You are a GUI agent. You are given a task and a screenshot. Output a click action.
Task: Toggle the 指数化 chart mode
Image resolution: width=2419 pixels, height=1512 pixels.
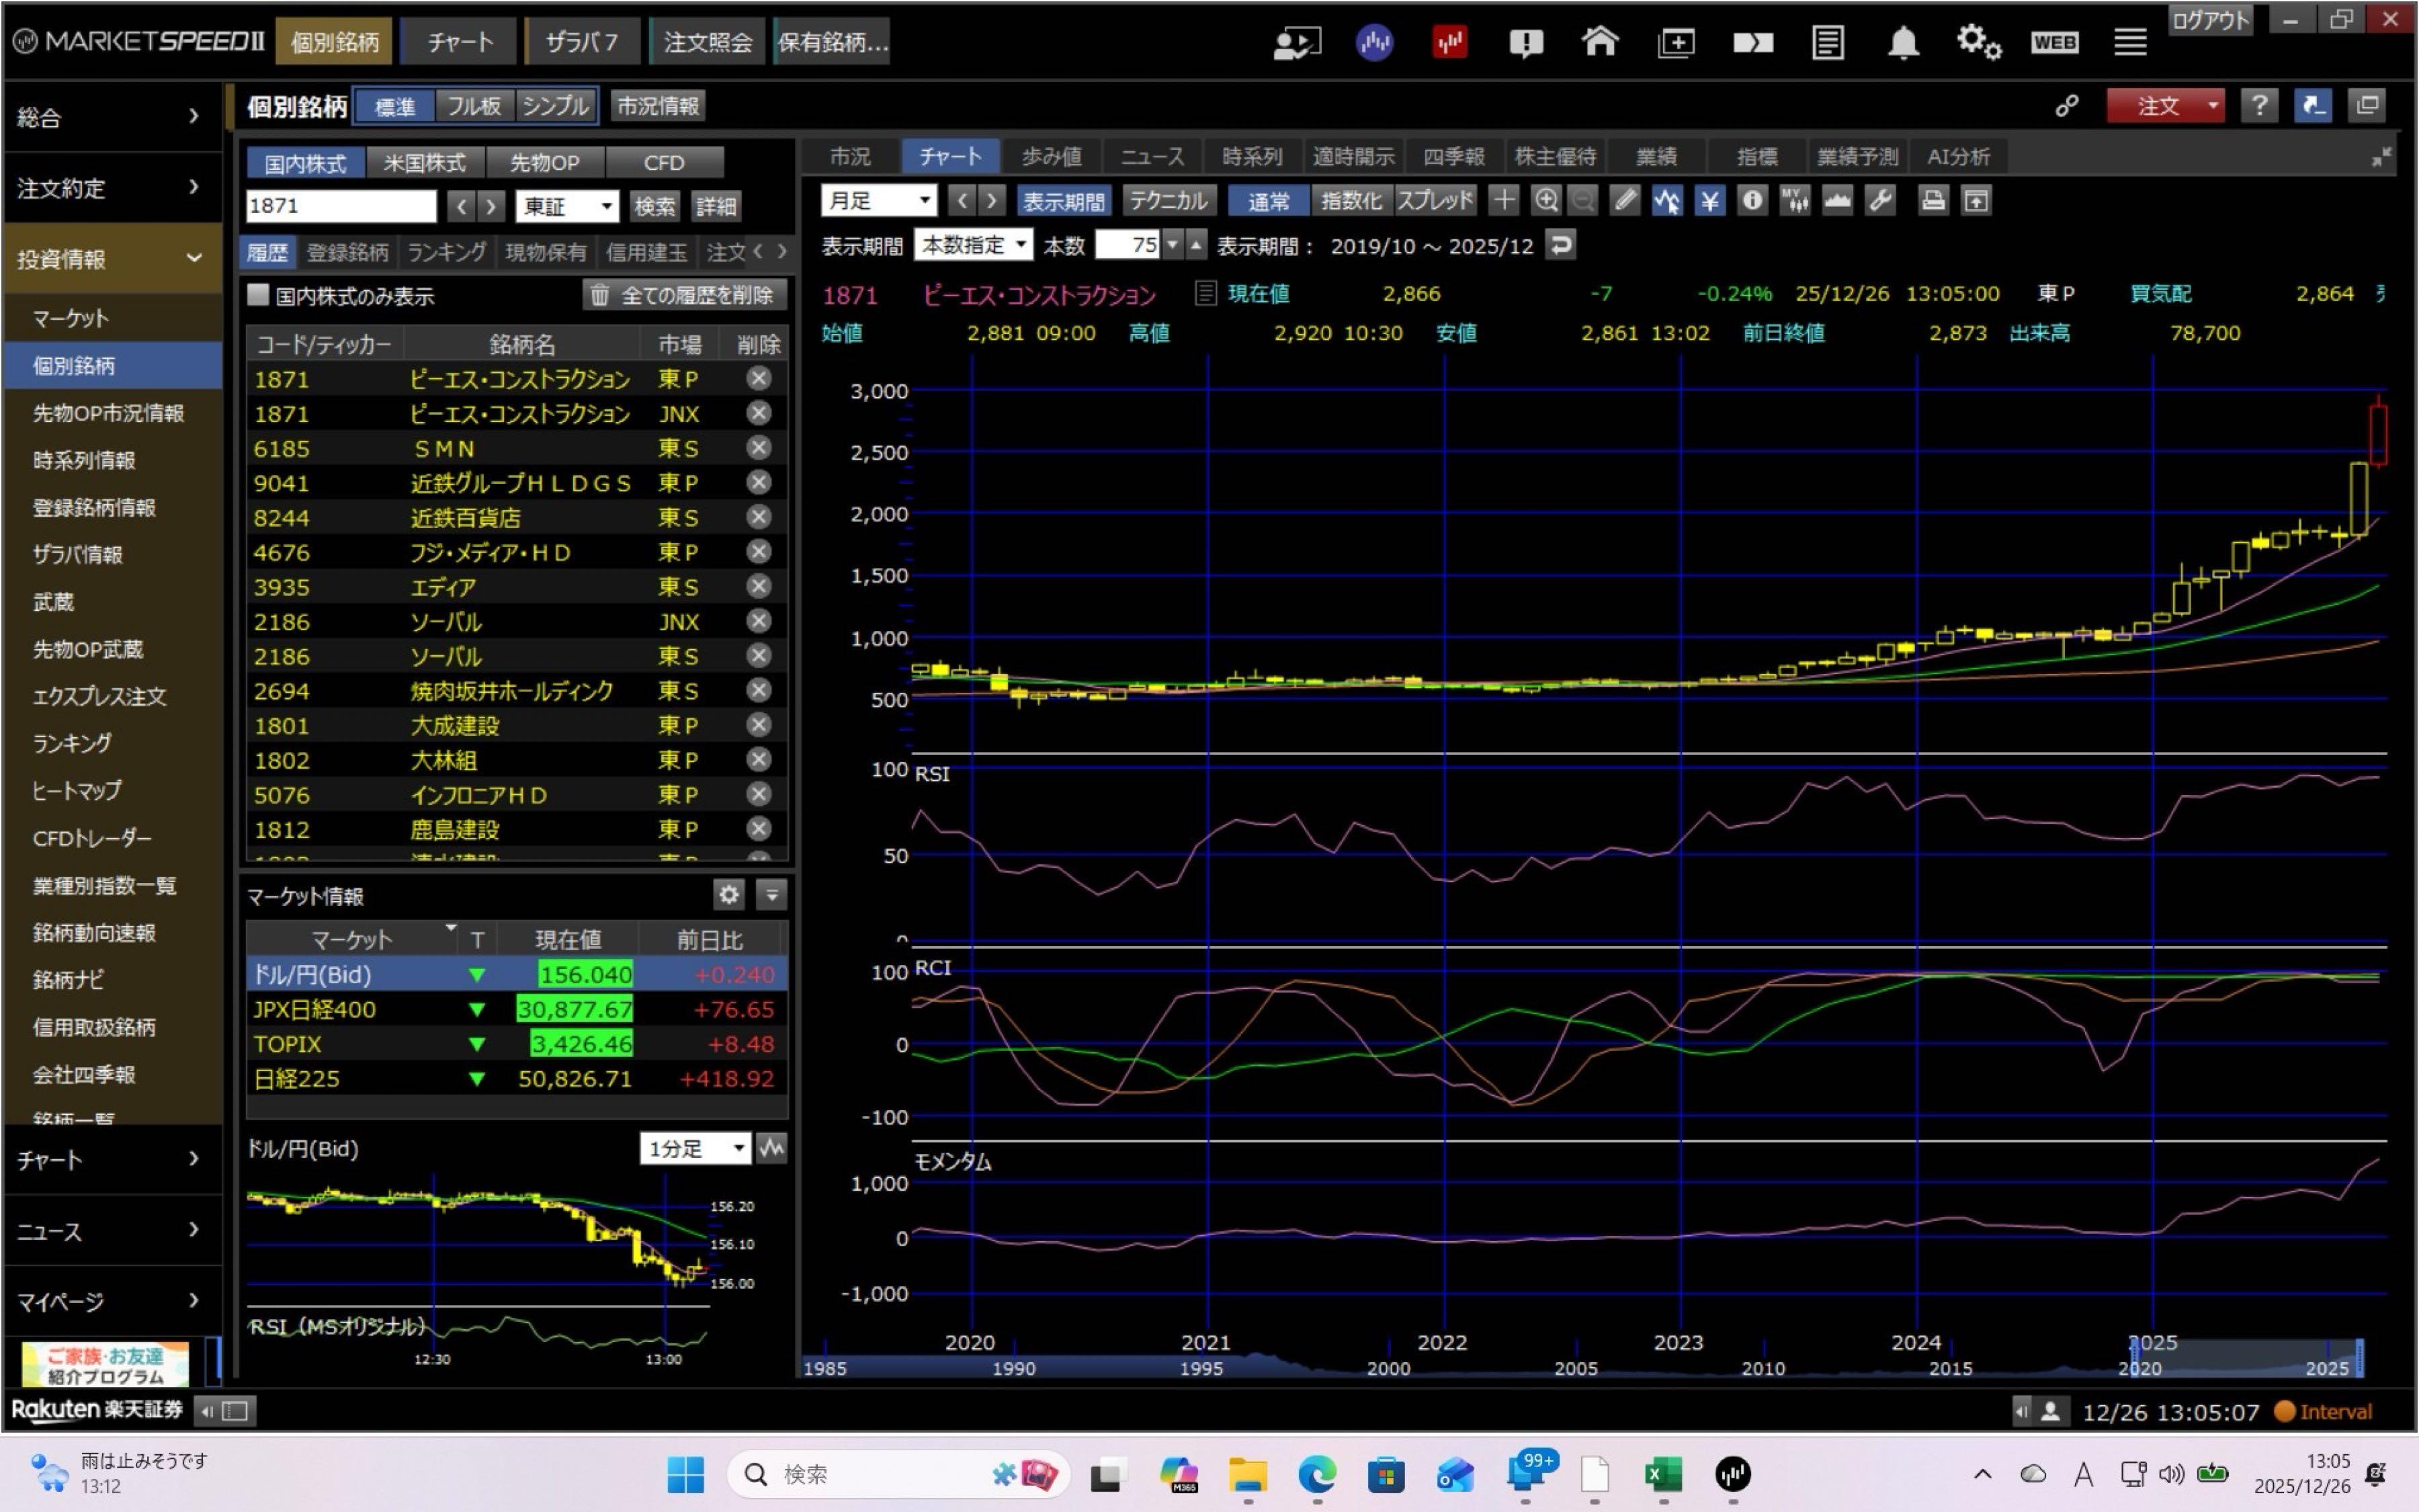point(1349,201)
